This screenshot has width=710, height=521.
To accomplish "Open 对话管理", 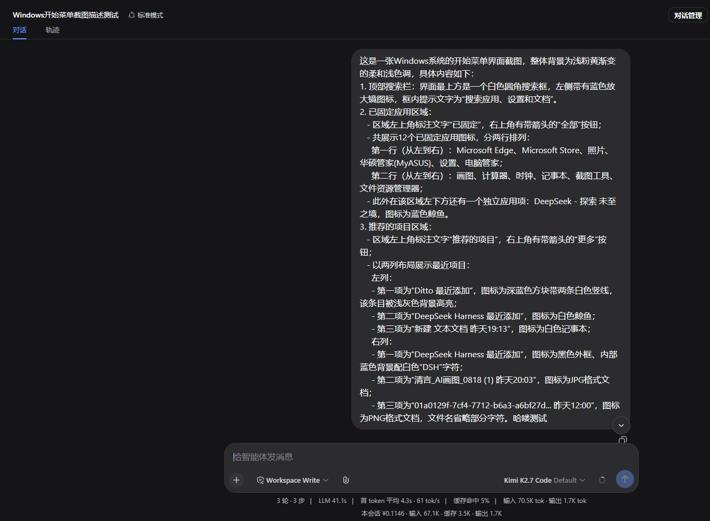I will (x=688, y=15).
